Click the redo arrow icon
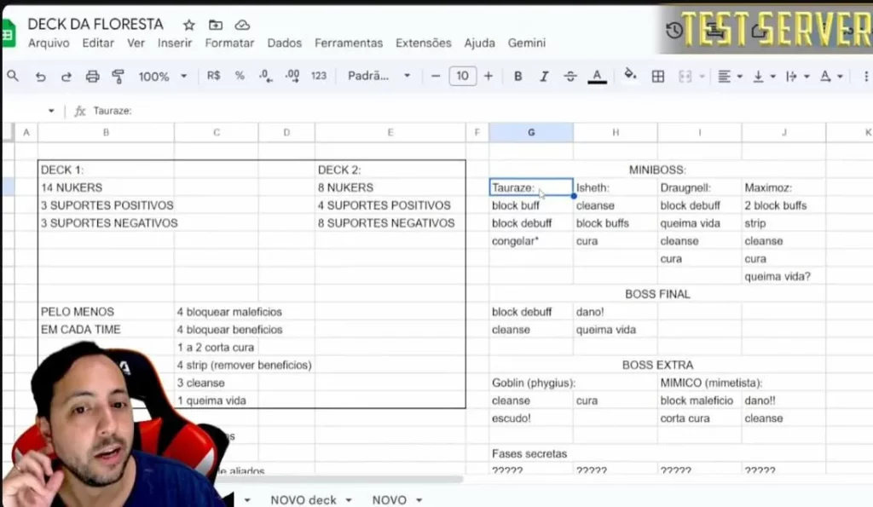873x507 pixels. pos(66,77)
